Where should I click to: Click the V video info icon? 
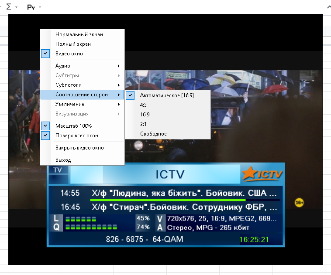point(160,218)
